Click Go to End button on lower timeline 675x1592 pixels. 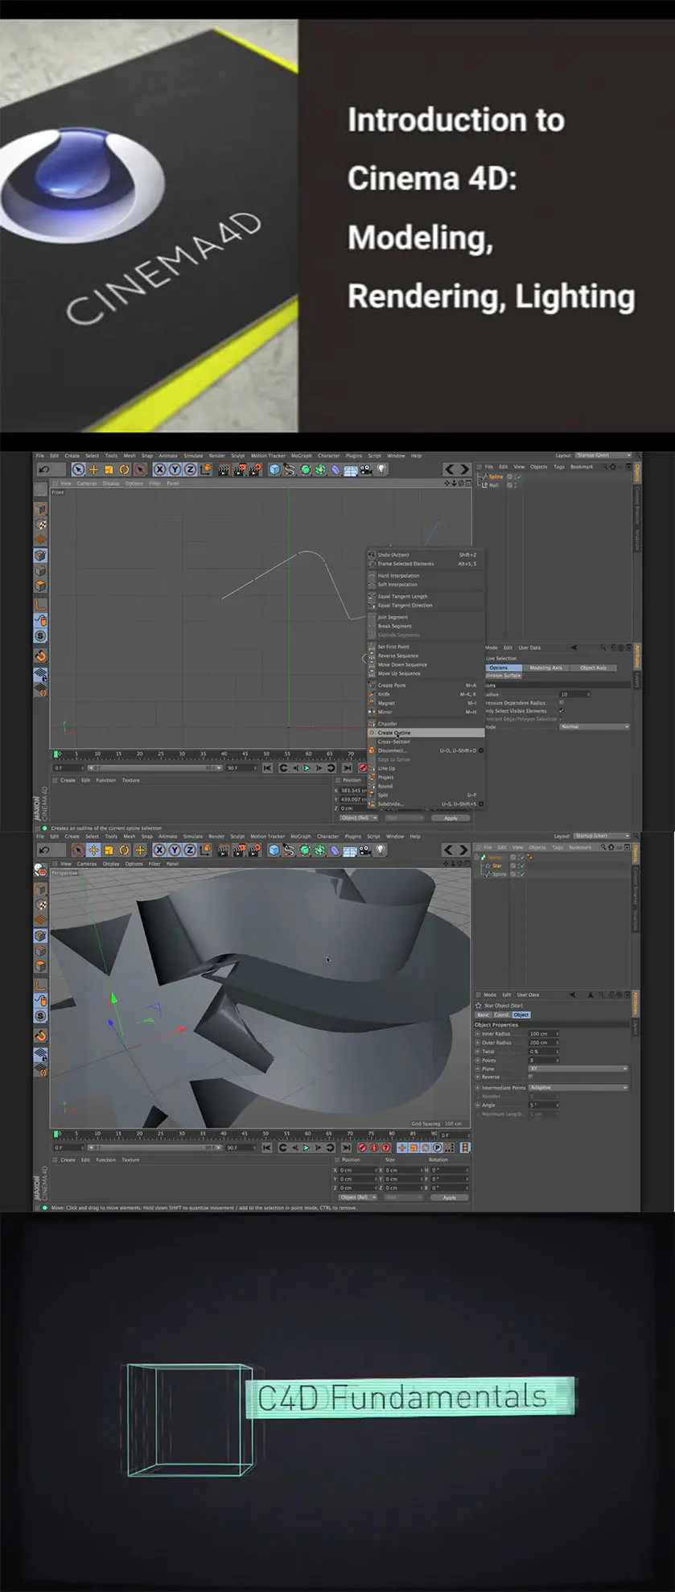point(346,1147)
